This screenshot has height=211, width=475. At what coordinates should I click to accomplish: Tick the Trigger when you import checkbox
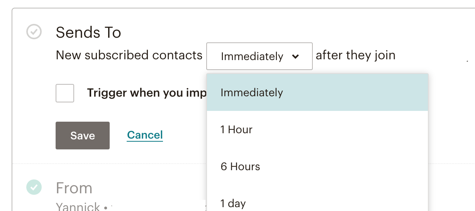65,93
